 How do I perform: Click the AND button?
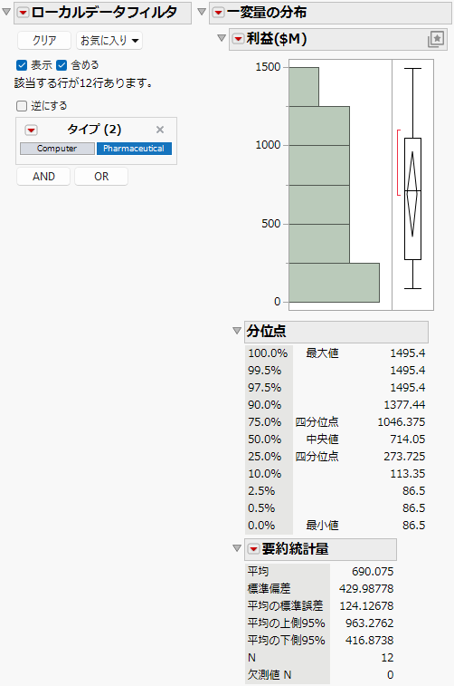tap(43, 177)
